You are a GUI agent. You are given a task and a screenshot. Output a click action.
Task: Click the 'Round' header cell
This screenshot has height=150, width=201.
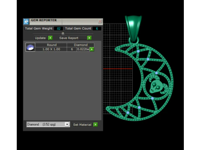click(52, 45)
